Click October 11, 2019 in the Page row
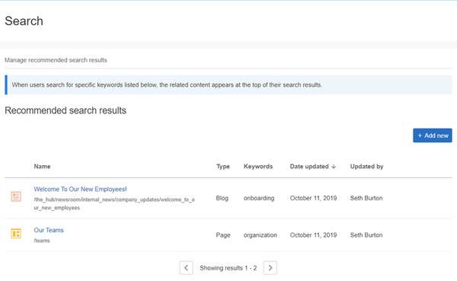The image size is (457, 281). pyautogui.click(x=313, y=235)
